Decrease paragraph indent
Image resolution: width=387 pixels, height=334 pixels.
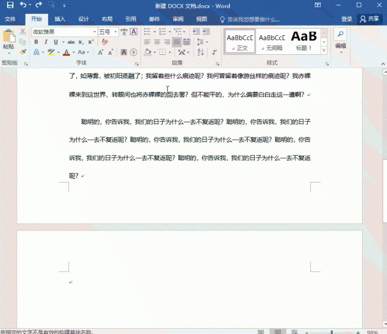[196, 32]
